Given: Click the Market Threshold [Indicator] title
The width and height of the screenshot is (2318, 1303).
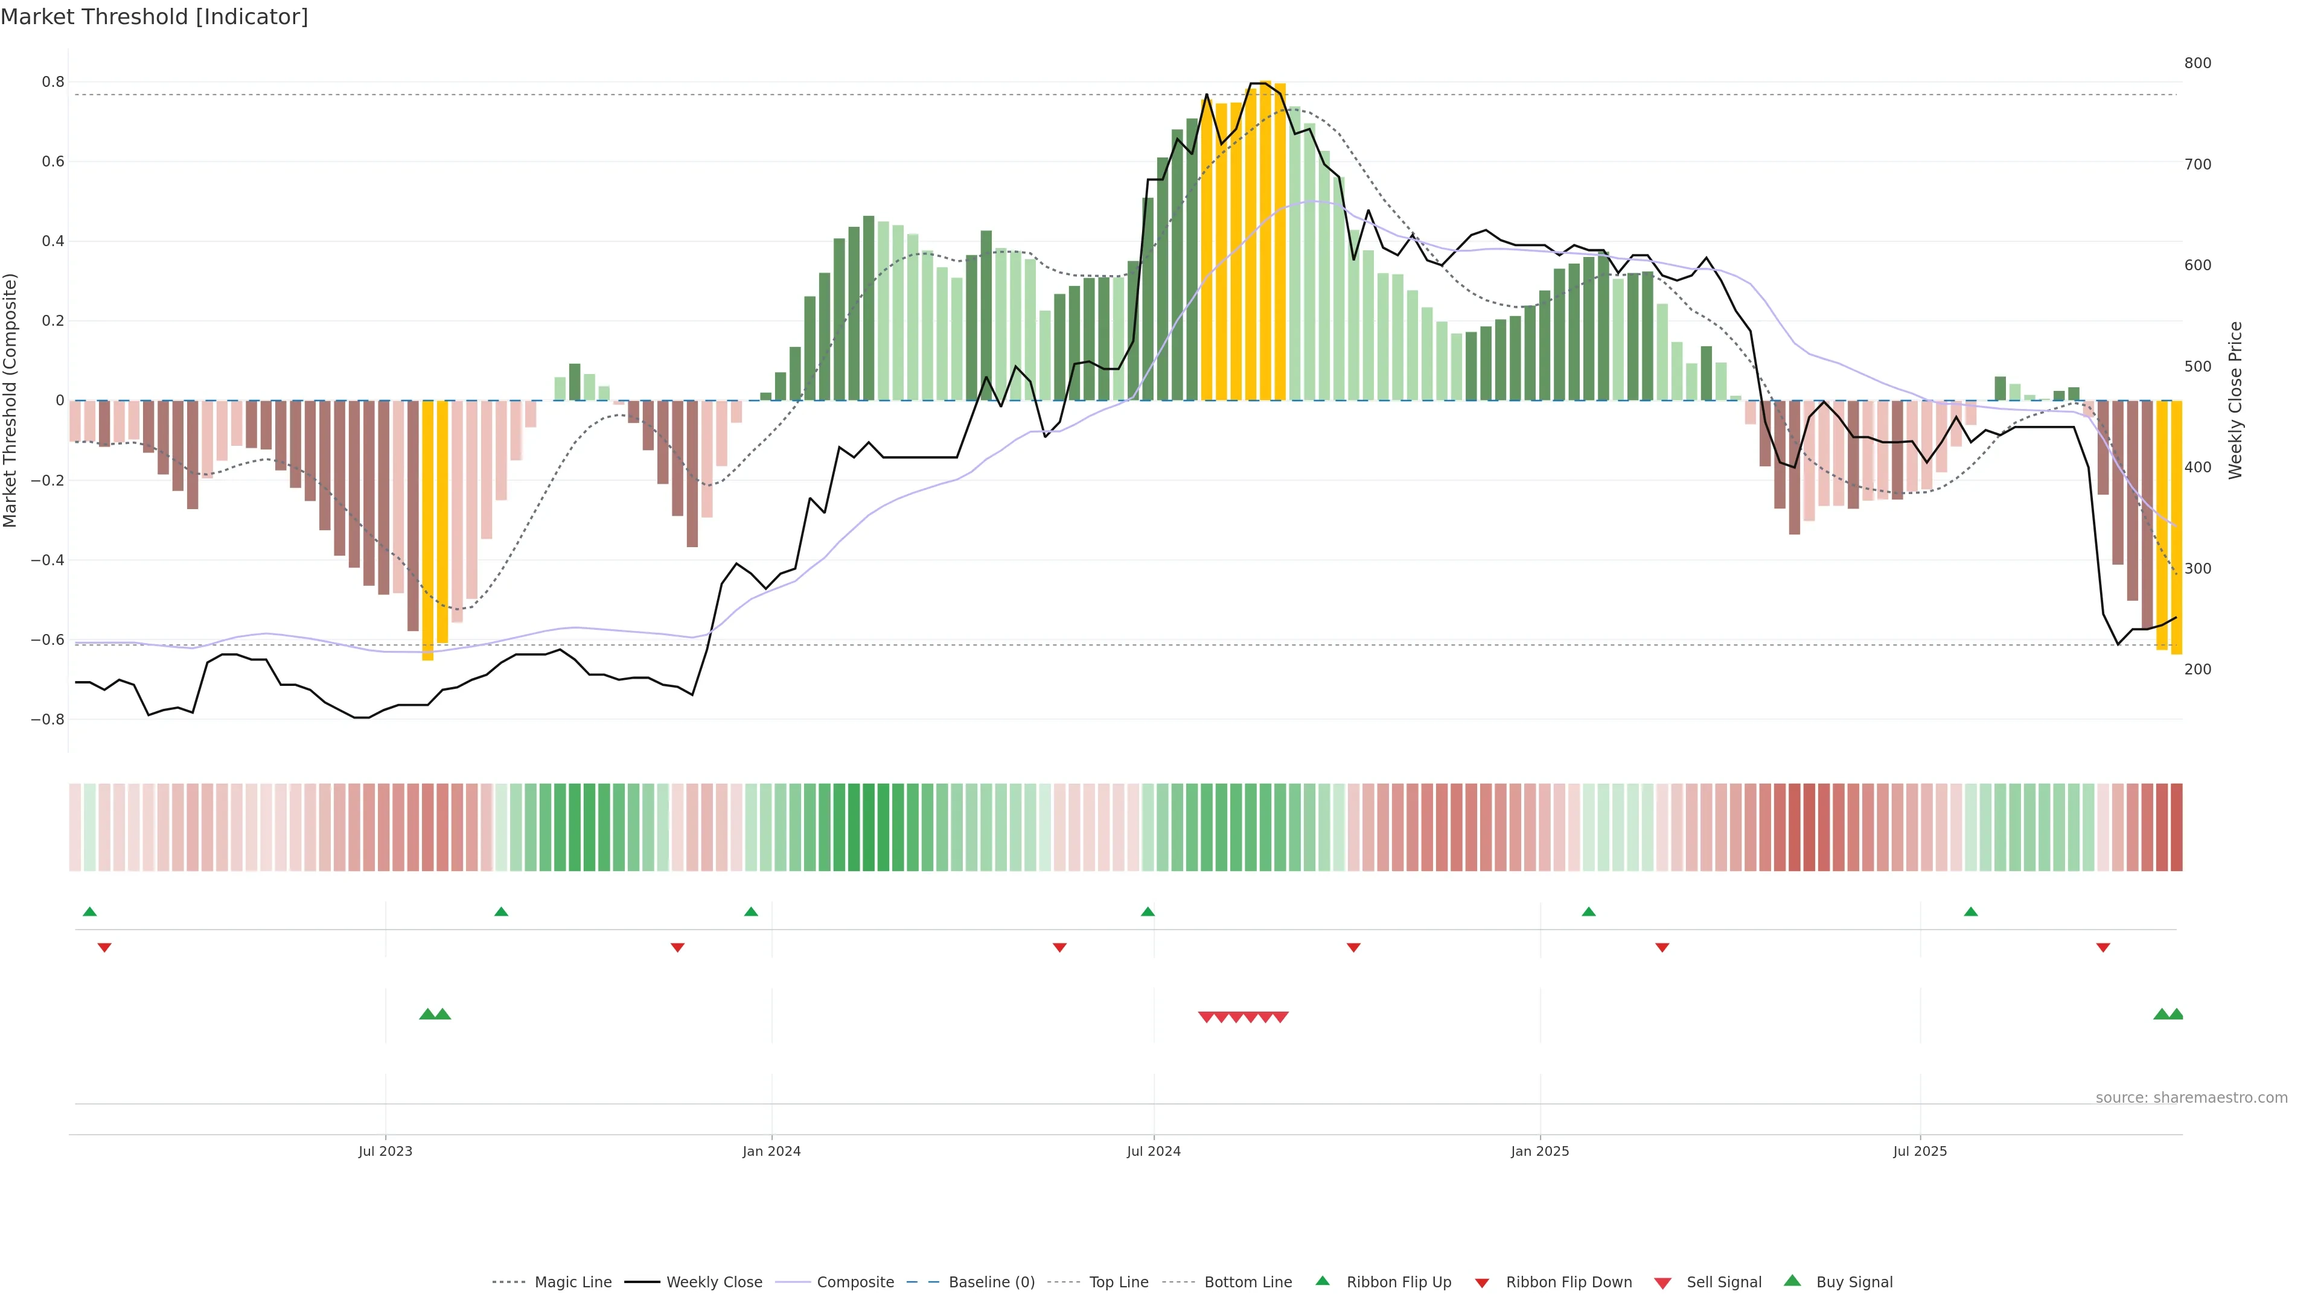Looking at the screenshot, I should (154, 17).
